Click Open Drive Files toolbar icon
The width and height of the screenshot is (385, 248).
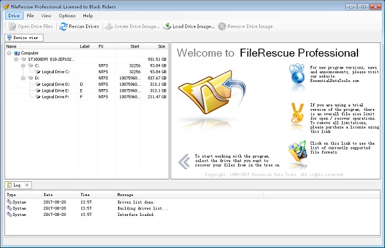click(12, 26)
